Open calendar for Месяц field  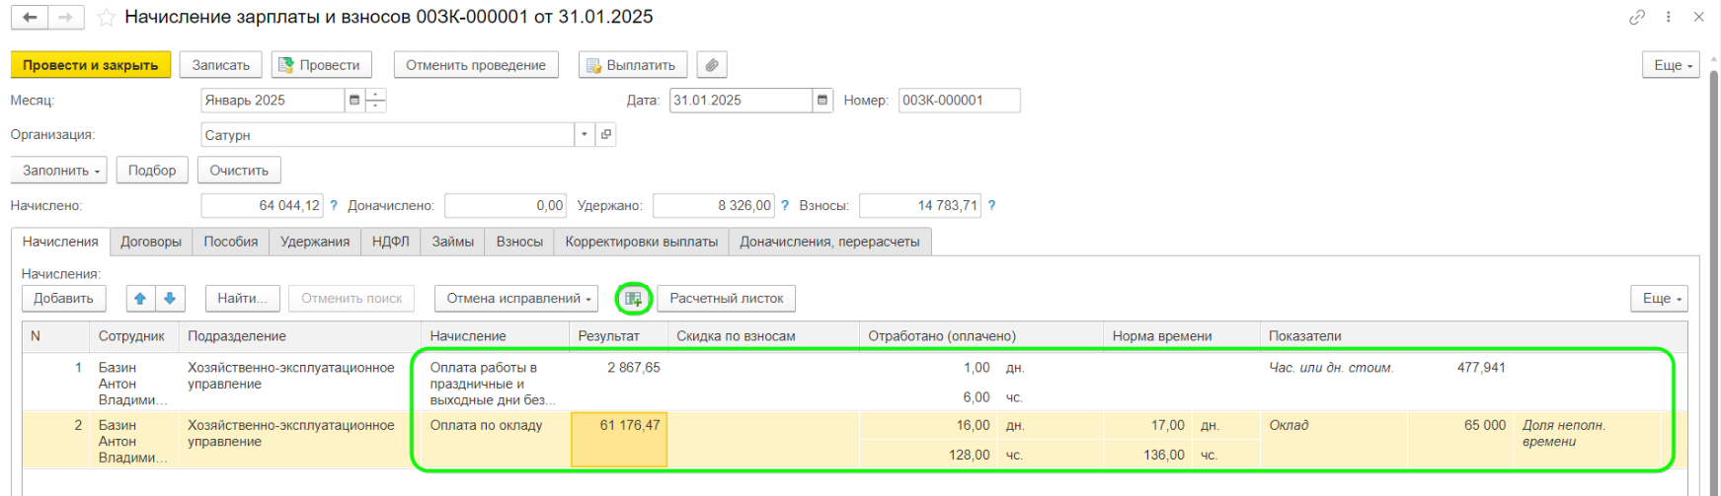354,101
